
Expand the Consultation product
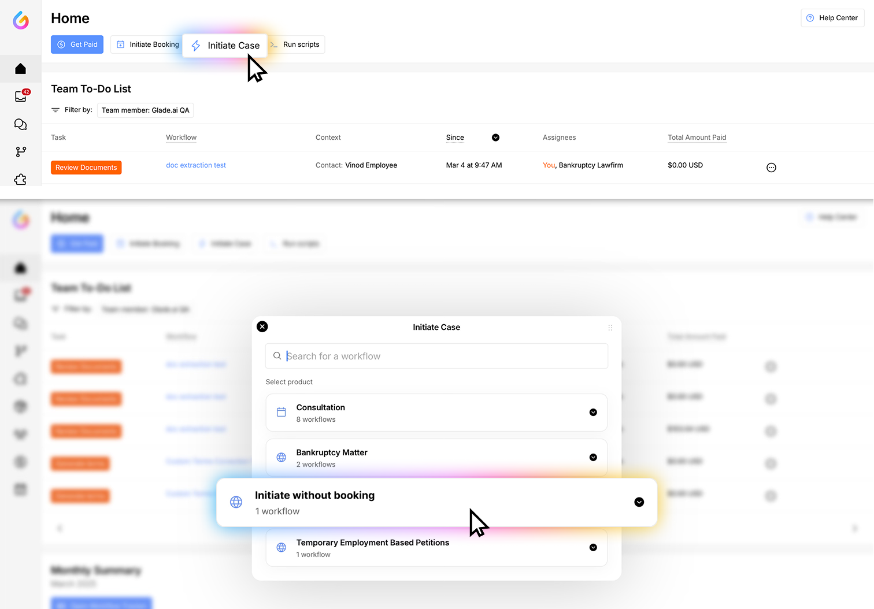pyautogui.click(x=593, y=412)
